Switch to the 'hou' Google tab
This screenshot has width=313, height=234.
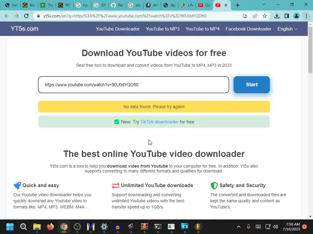pyautogui.click(x=82, y=5)
